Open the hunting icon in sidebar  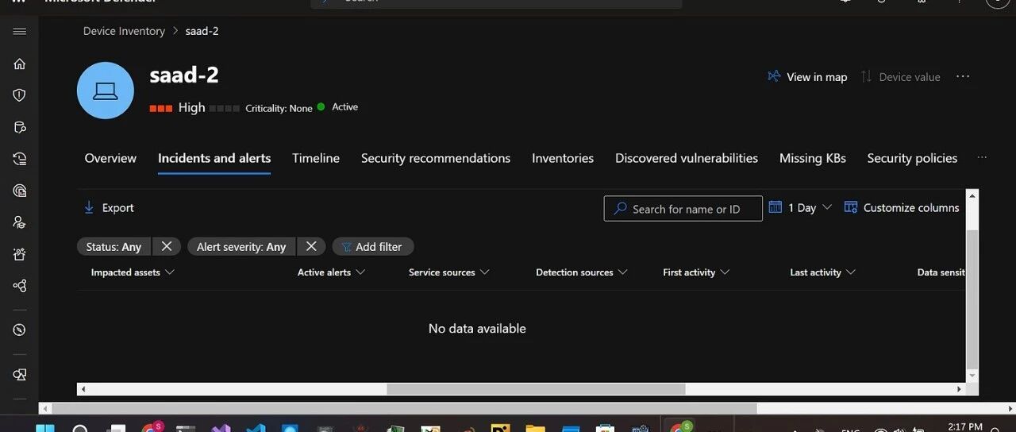pyautogui.click(x=20, y=127)
